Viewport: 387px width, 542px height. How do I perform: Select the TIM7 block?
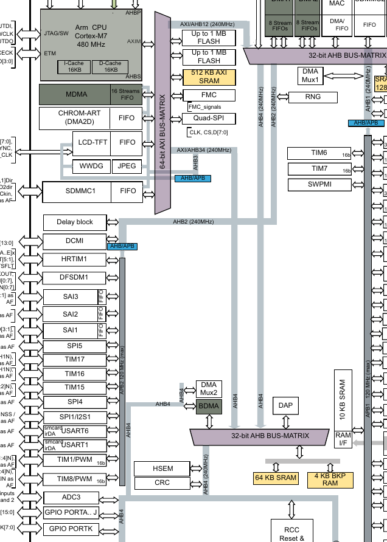[319, 169]
